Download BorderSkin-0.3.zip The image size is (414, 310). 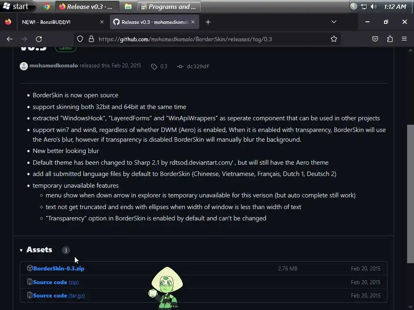coord(59,268)
